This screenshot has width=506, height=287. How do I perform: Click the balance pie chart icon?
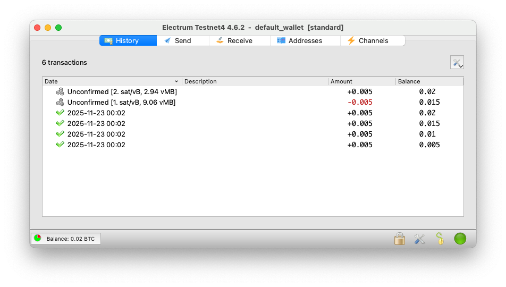[38, 238]
